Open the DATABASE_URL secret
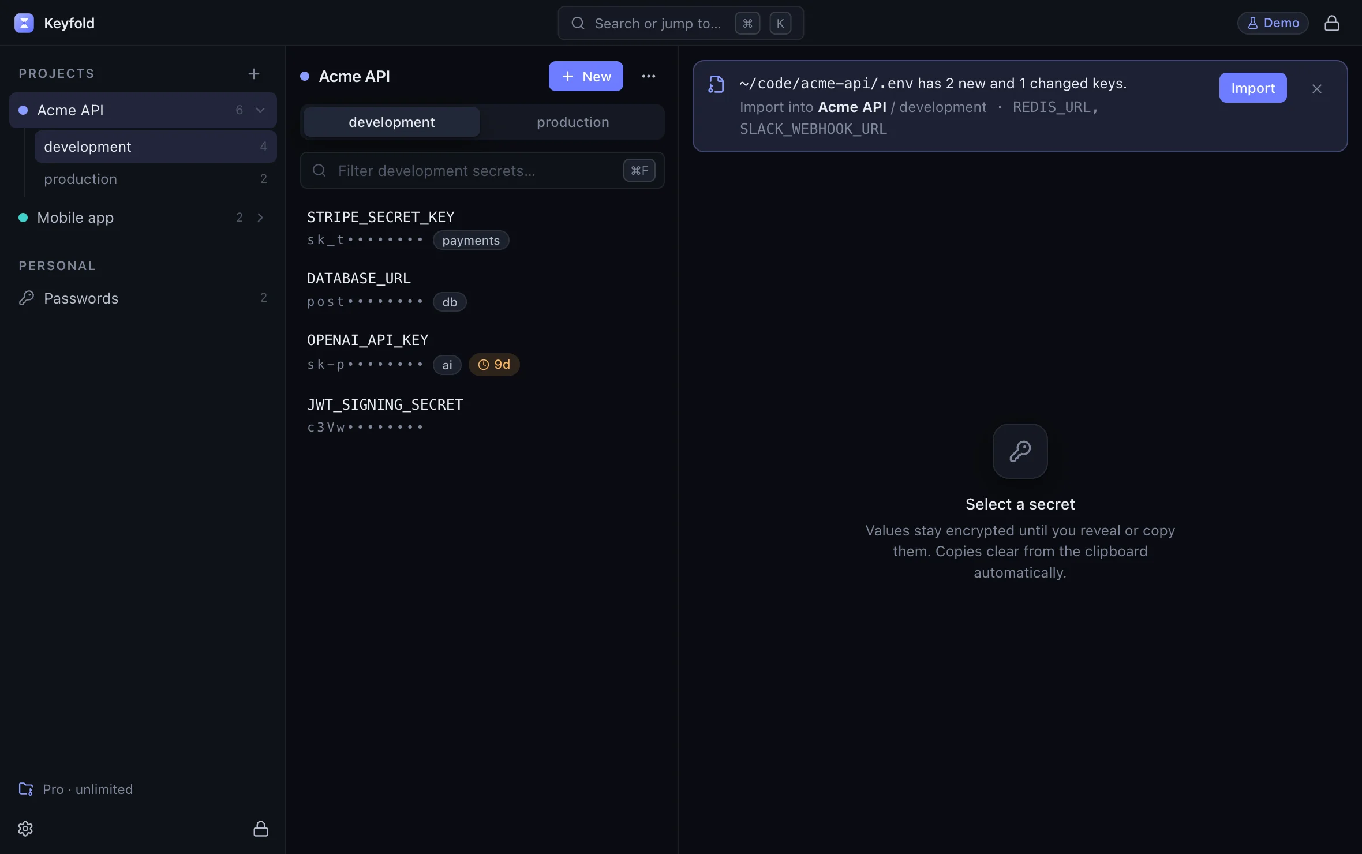This screenshot has width=1362, height=854. (x=482, y=290)
